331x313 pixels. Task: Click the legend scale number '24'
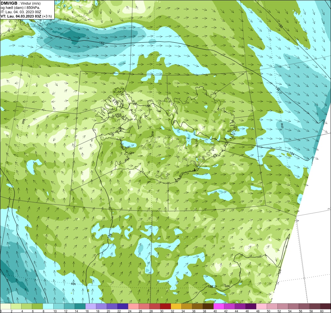coord(130,311)
